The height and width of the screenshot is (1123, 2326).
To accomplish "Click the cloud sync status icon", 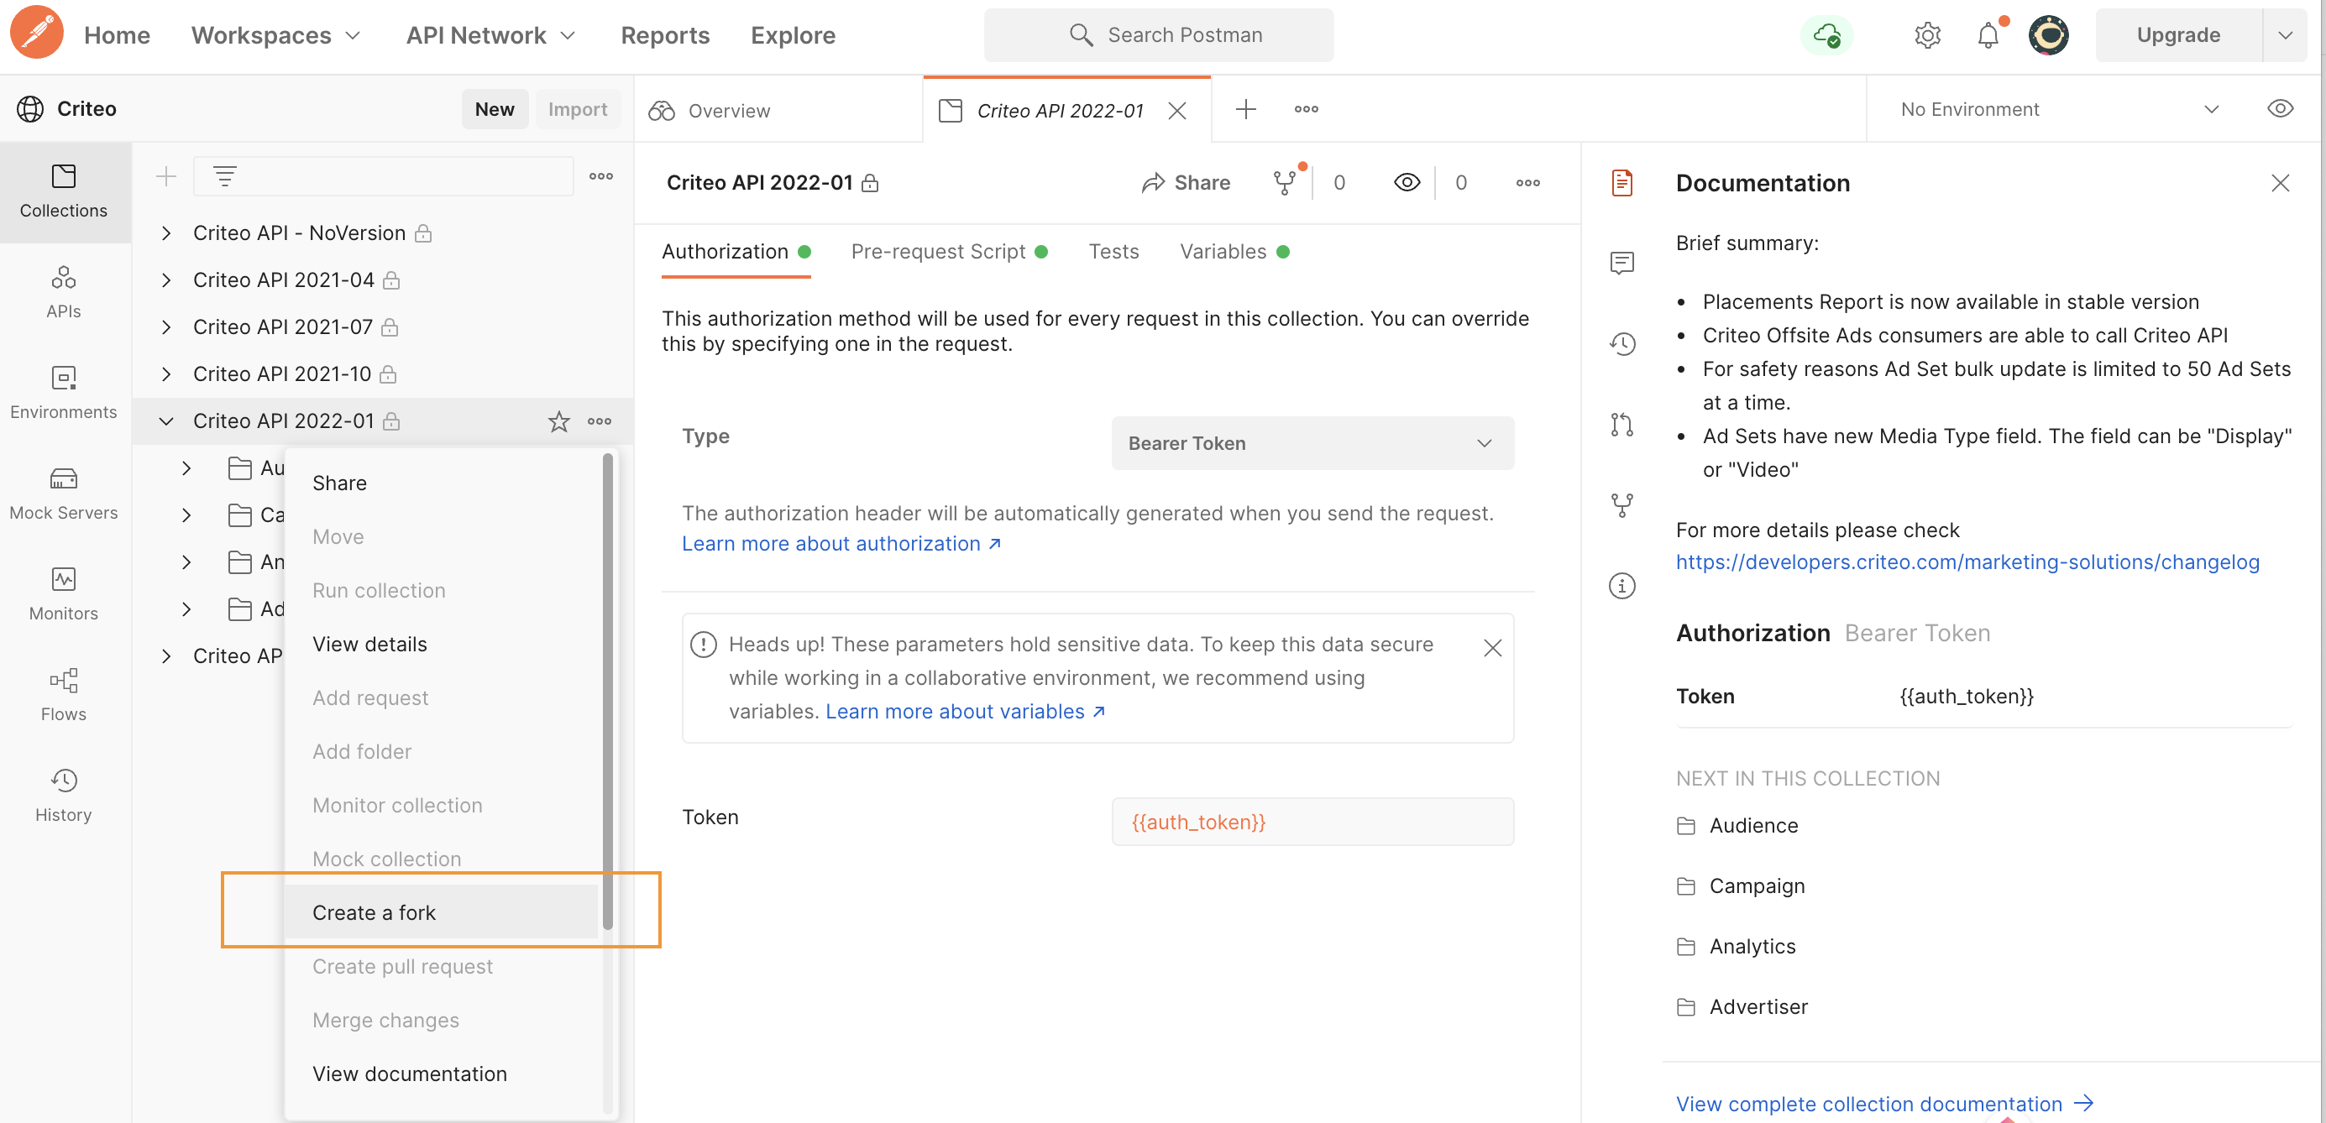I will click(x=1826, y=35).
